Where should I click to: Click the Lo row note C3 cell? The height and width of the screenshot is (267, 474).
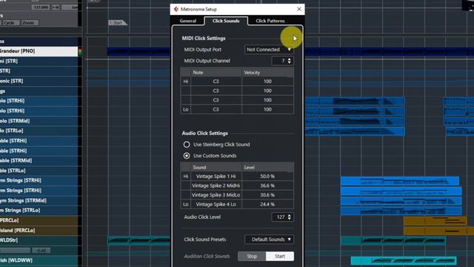pos(216,109)
